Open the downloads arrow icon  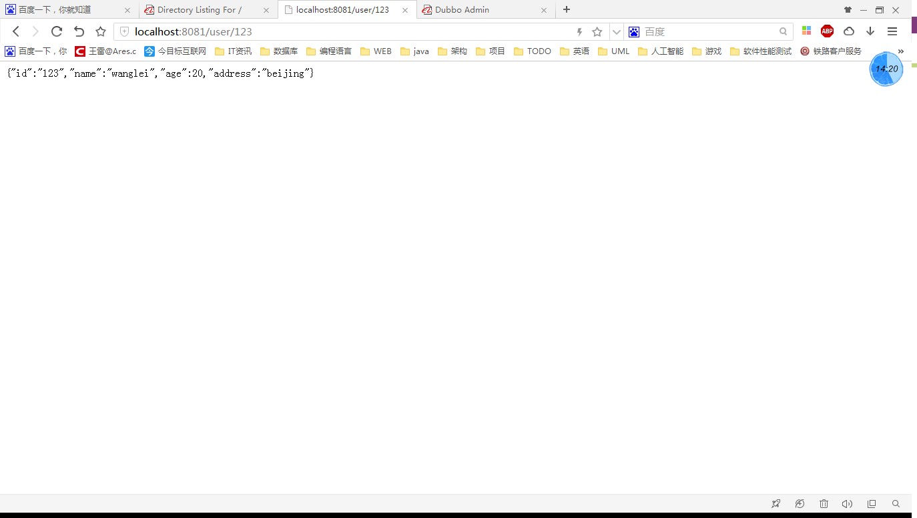(870, 31)
